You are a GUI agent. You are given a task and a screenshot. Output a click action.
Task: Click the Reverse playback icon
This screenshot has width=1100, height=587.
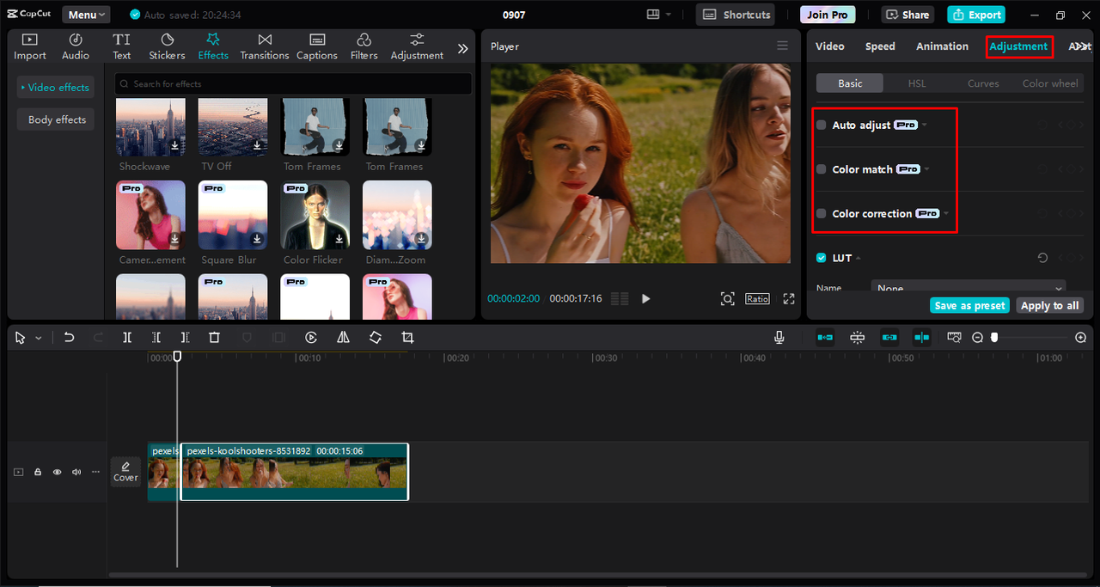click(311, 338)
